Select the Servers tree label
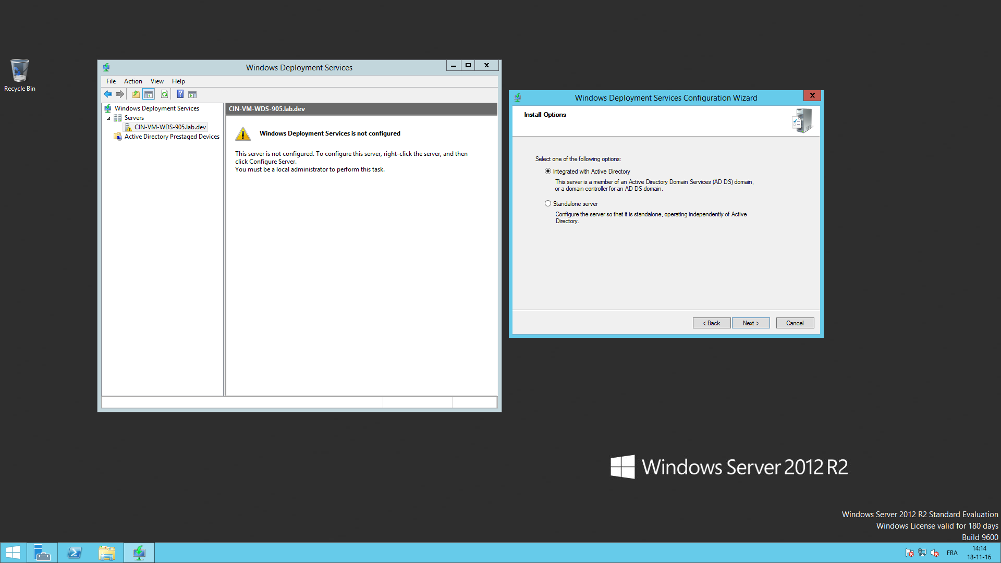1001x563 pixels. 134,118
